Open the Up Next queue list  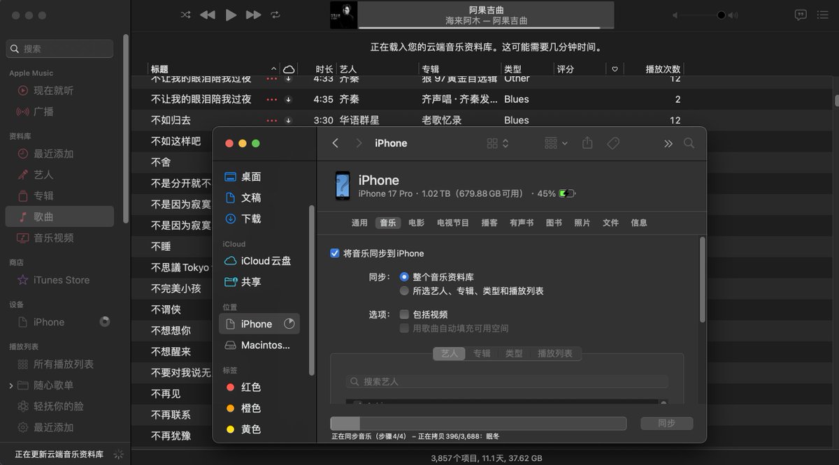824,15
